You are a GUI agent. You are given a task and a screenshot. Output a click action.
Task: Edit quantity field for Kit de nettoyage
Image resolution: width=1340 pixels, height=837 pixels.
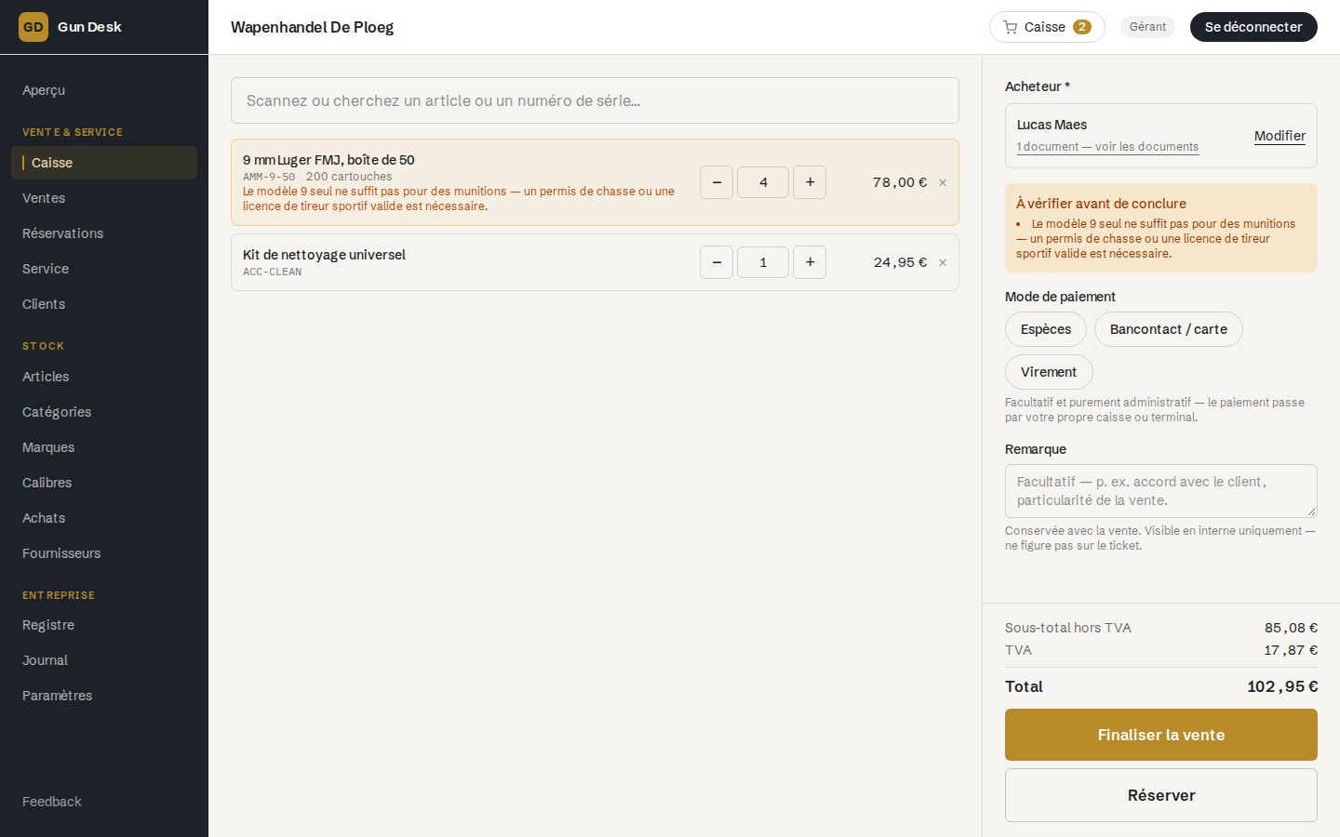[763, 262]
